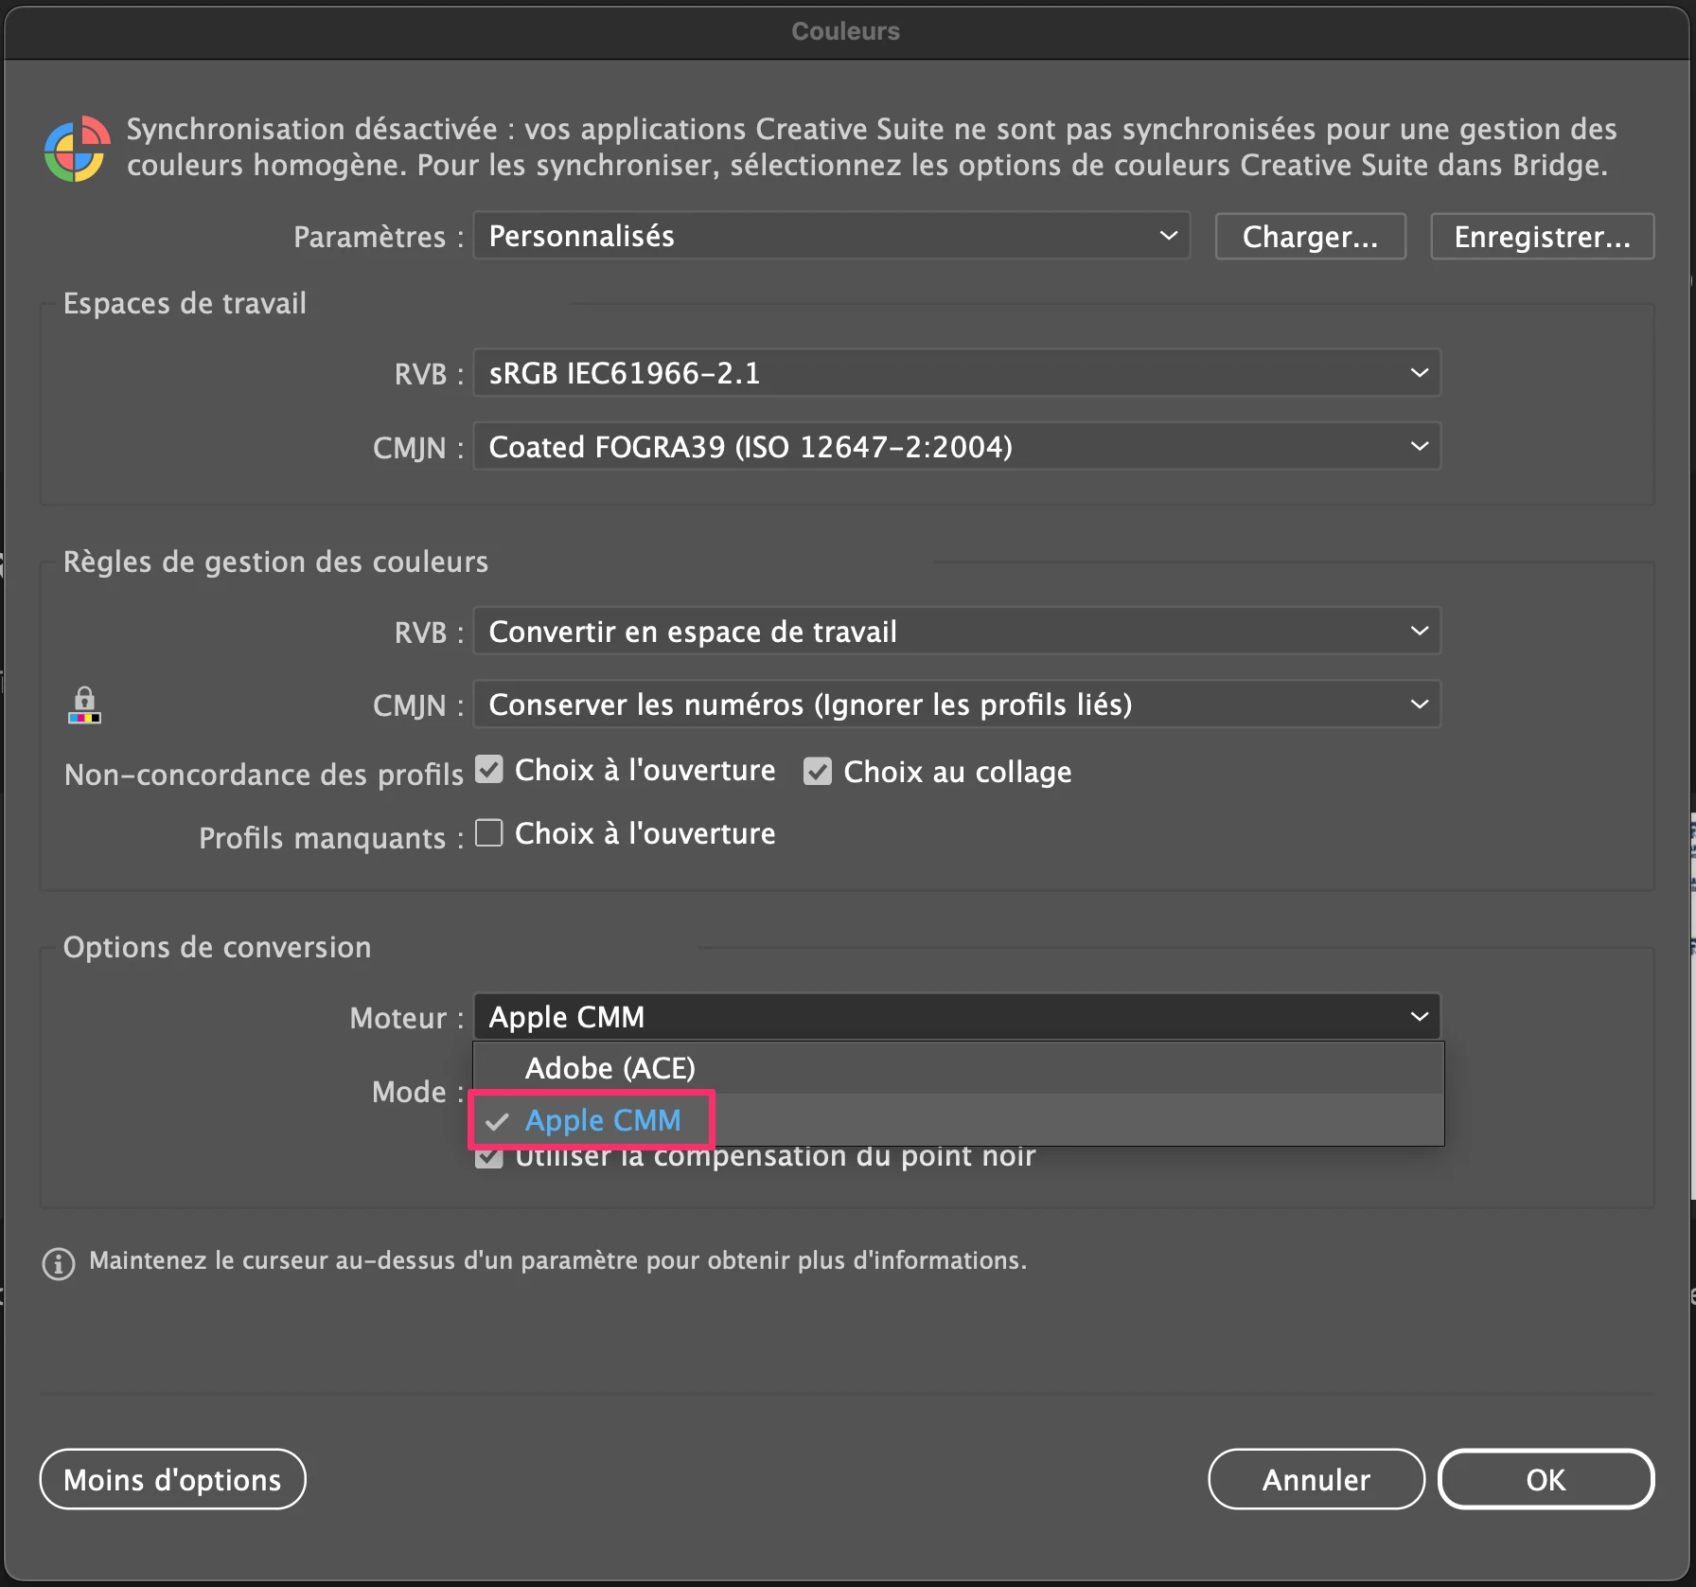Collapse the Moteur dropdown showing Apple CMM

tap(957, 1017)
